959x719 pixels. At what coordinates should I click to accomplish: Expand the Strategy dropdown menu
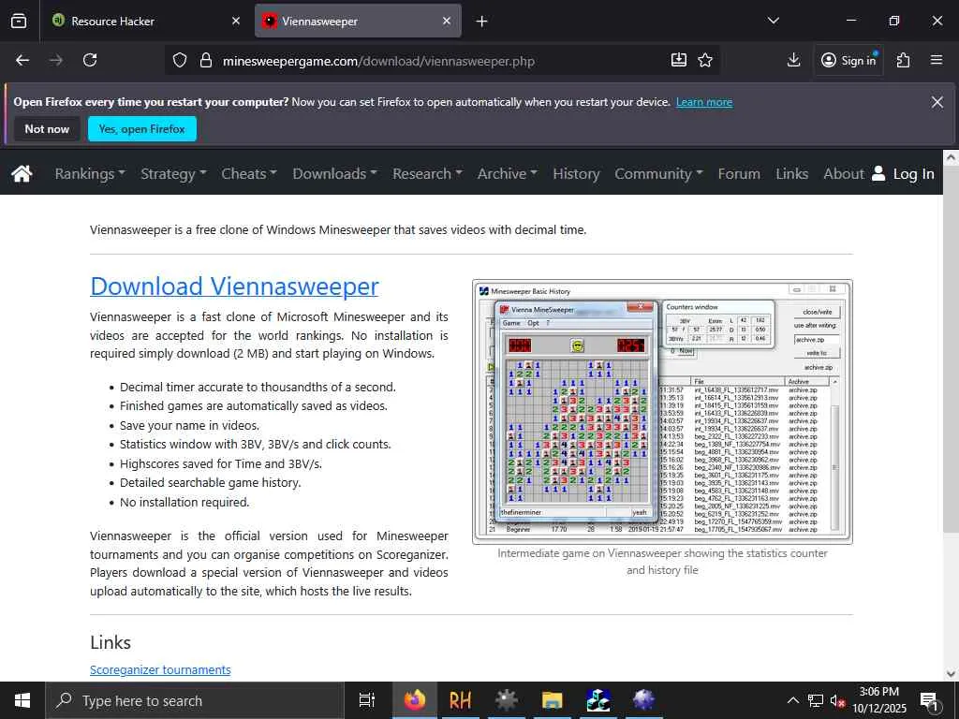pos(173,173)
